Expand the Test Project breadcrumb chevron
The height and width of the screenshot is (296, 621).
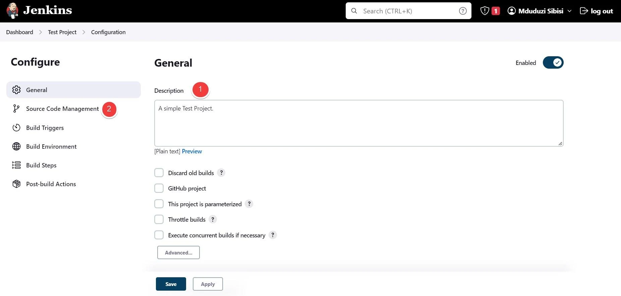[x=84, y=32]
